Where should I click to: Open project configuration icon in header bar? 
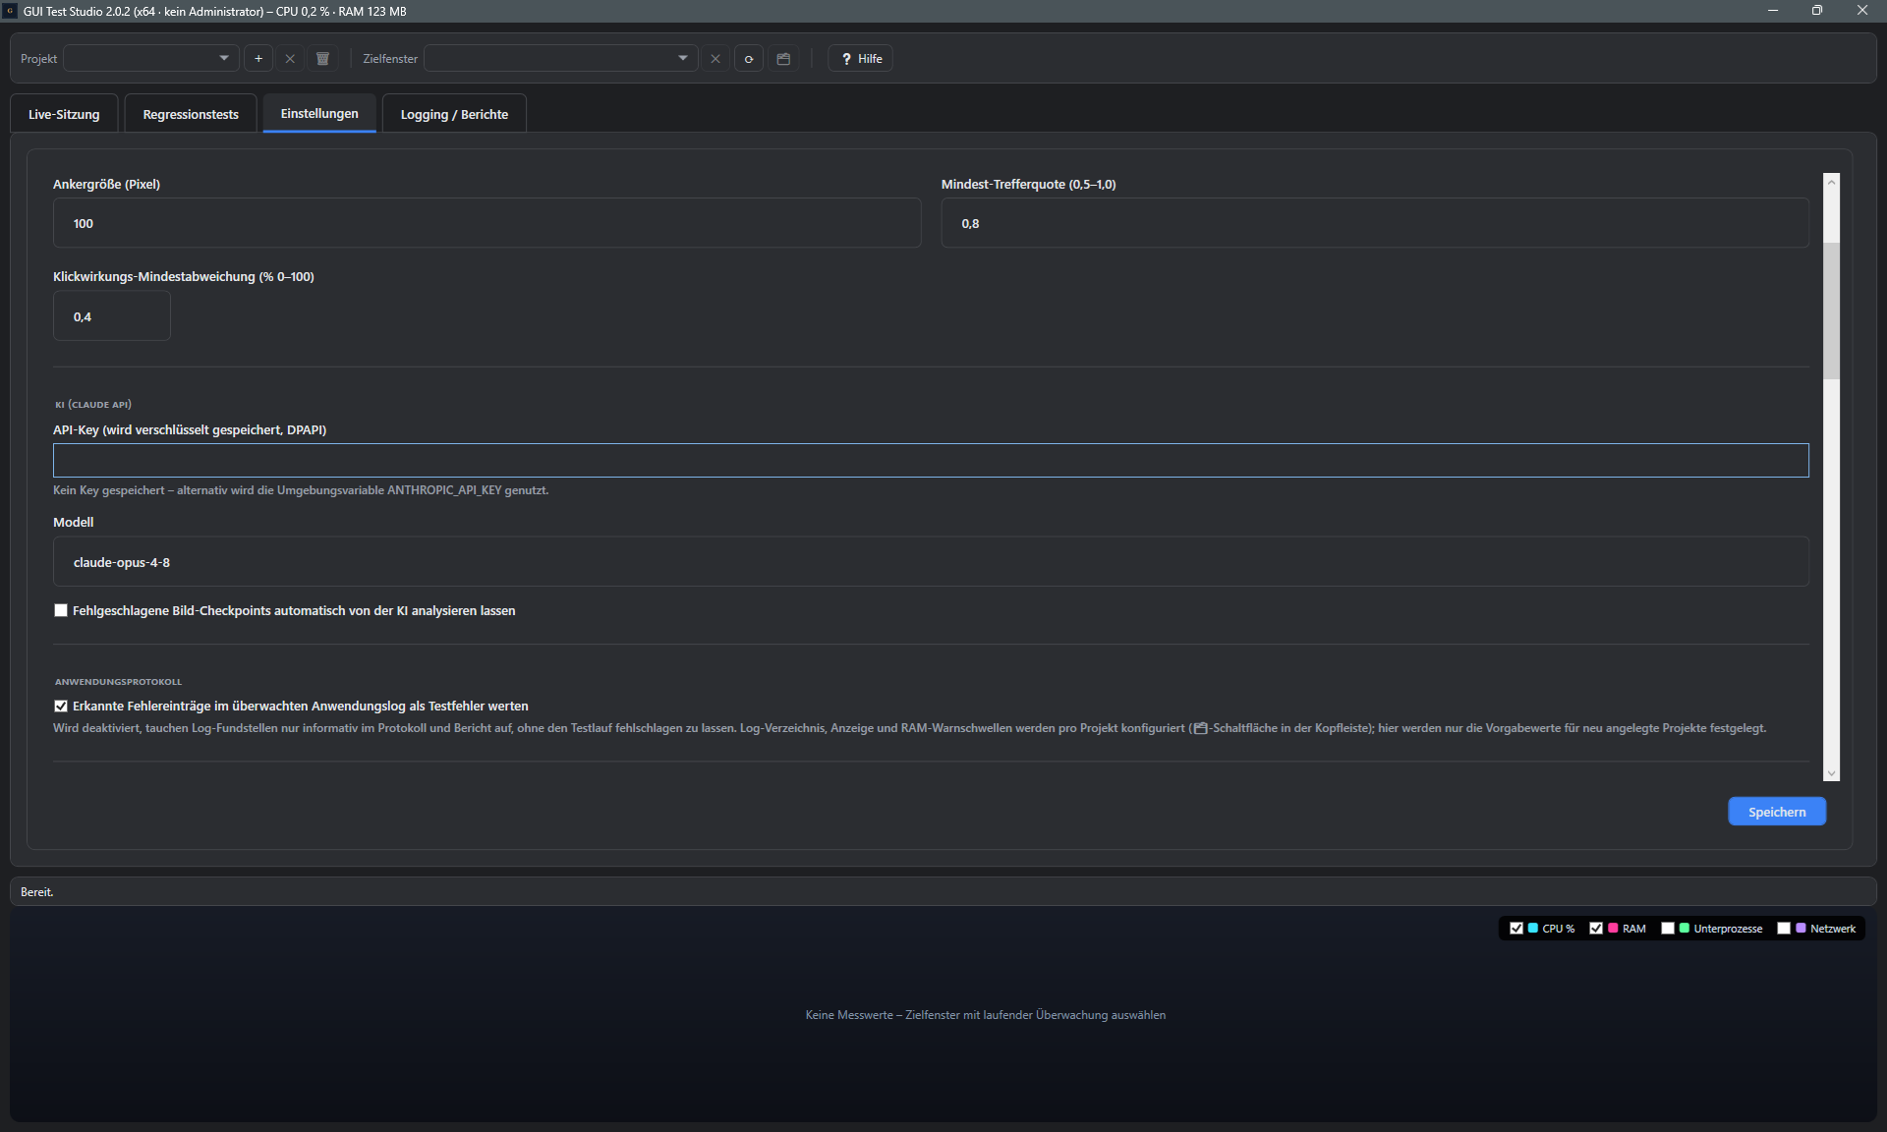click(x=783, y=59)
